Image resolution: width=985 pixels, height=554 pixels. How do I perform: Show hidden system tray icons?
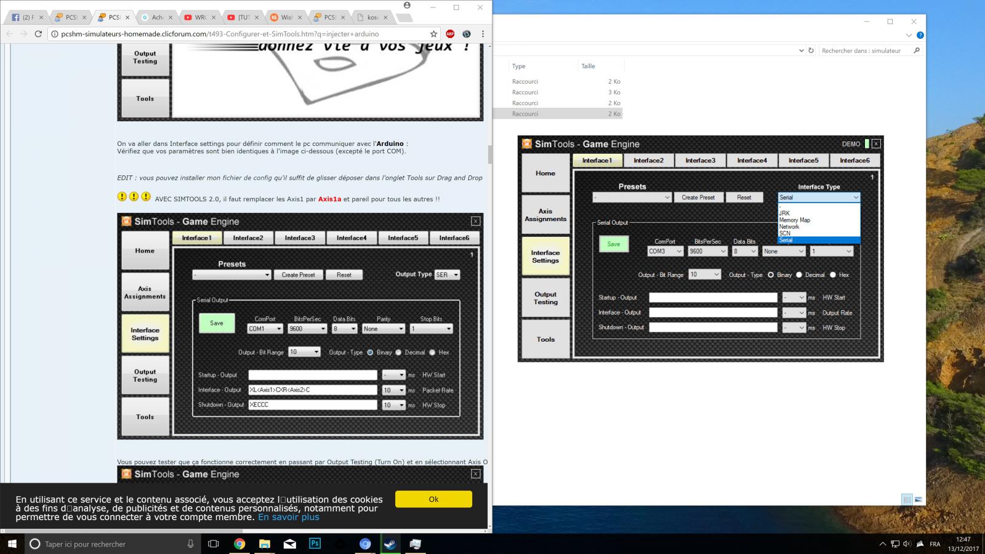[882, 544]
